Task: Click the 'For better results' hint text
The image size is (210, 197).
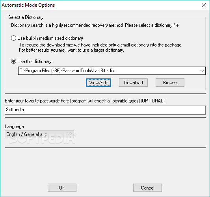Action: click(71, 50)
